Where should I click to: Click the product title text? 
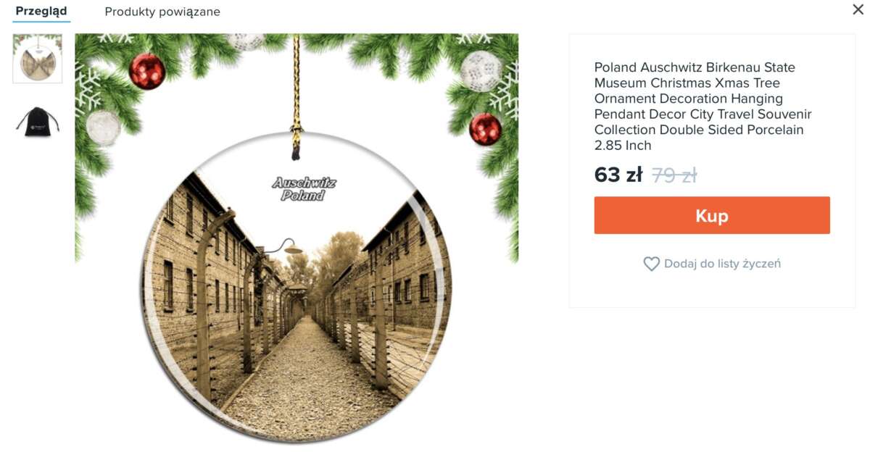click(x=703, y=106)
